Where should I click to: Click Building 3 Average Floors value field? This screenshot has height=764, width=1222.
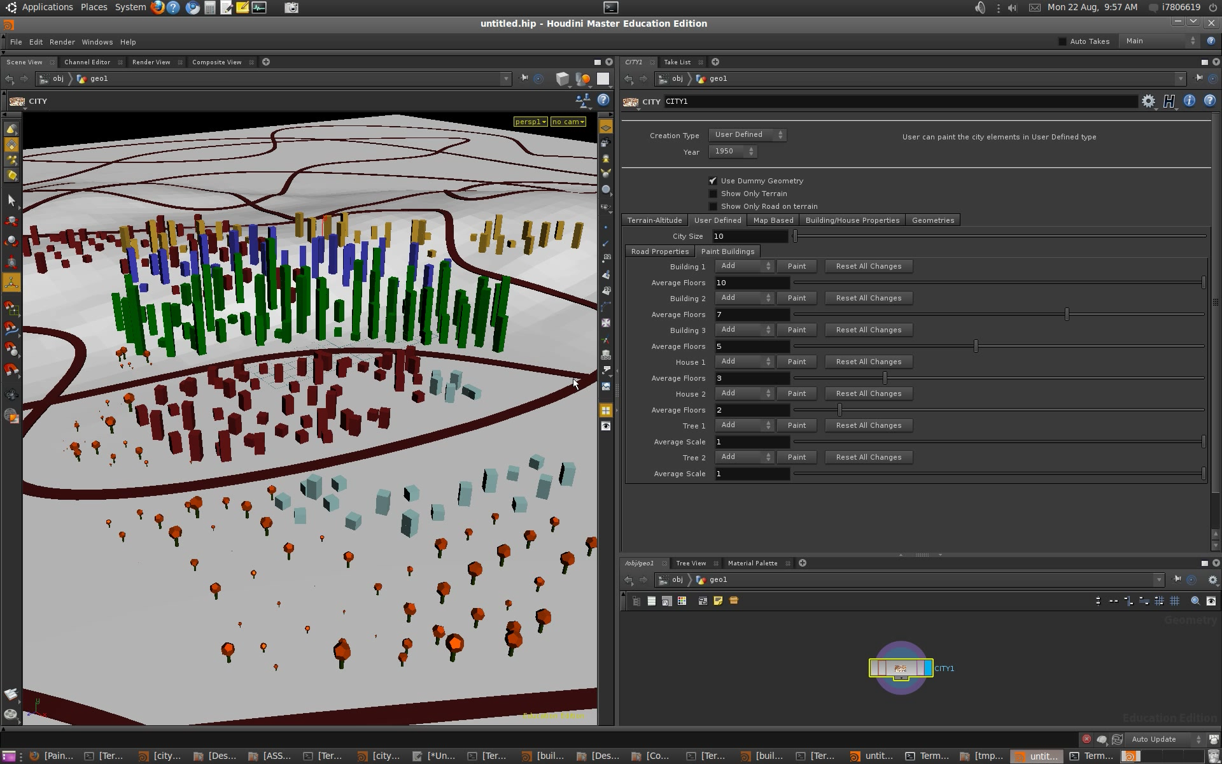(752, 346)
